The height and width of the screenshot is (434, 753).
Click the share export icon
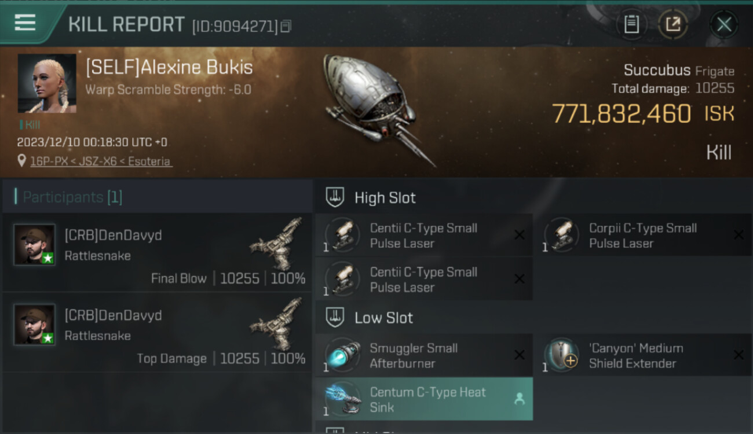click(x=672, y=24)
